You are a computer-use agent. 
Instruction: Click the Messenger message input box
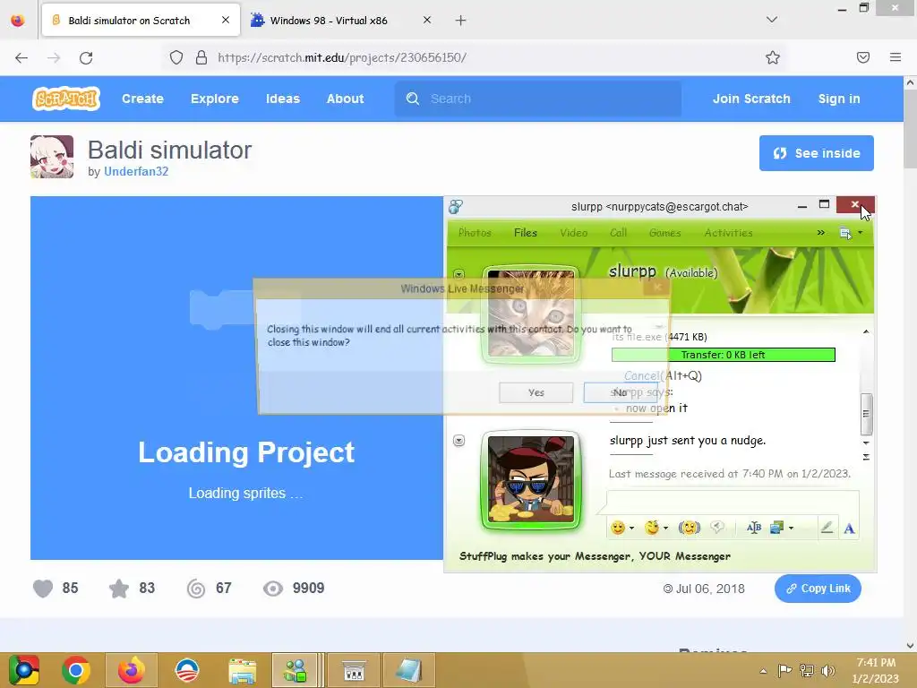tap(733, 503)
